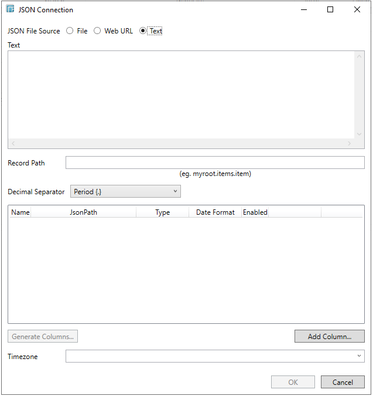
Task: Open the Decimal Separator dropdown
Action: tap(125, 192)
